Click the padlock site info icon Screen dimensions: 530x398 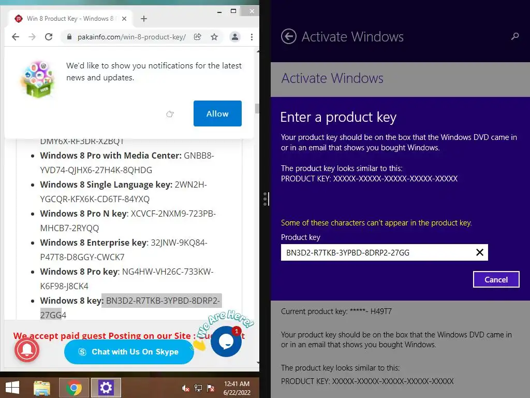point(69,37)
